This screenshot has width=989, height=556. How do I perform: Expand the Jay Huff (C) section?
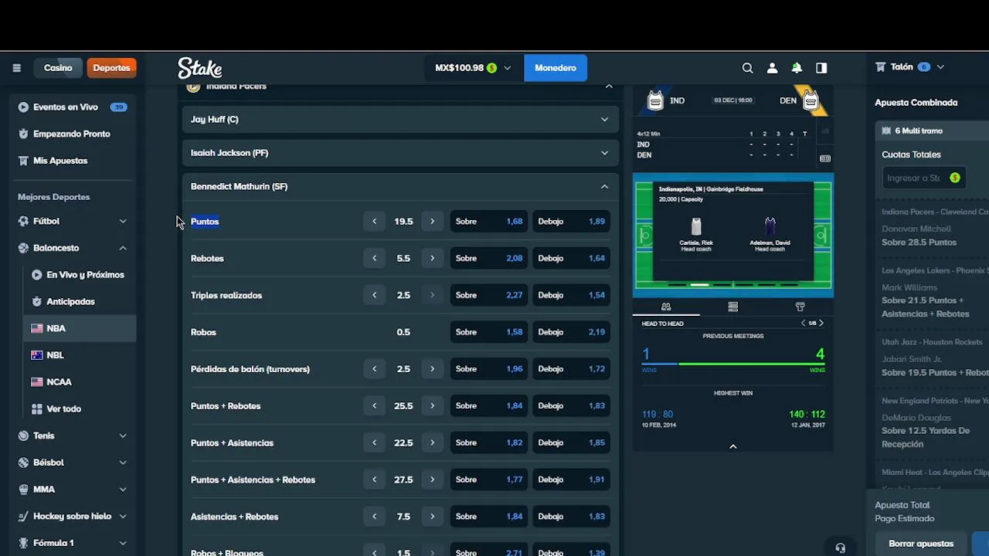(x=400, y=119)
